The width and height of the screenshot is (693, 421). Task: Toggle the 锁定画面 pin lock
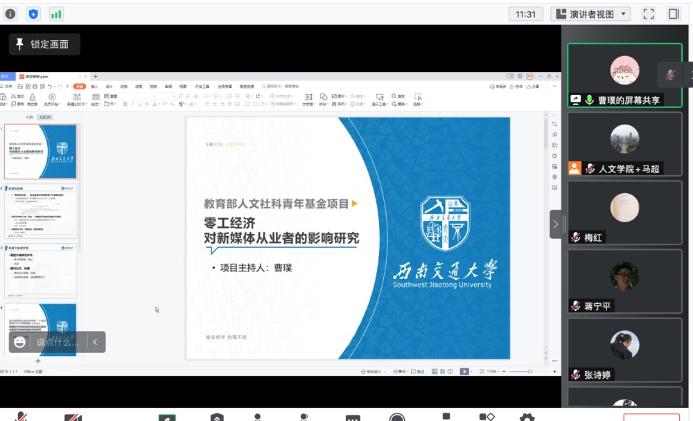pyautogui.click(x=44, y=44)
